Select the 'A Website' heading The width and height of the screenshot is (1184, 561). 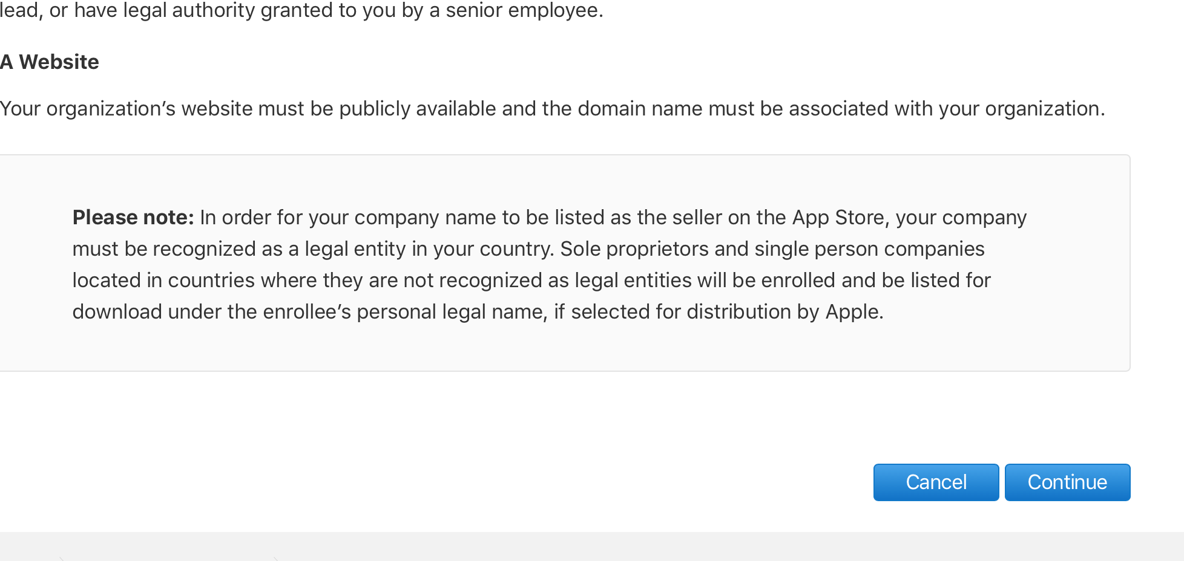coord(50,62)
